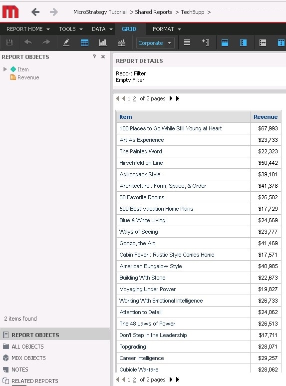Screen dimensions: 286x386
Task: Open help in Report Objects panel
Action: coord(94,56)
